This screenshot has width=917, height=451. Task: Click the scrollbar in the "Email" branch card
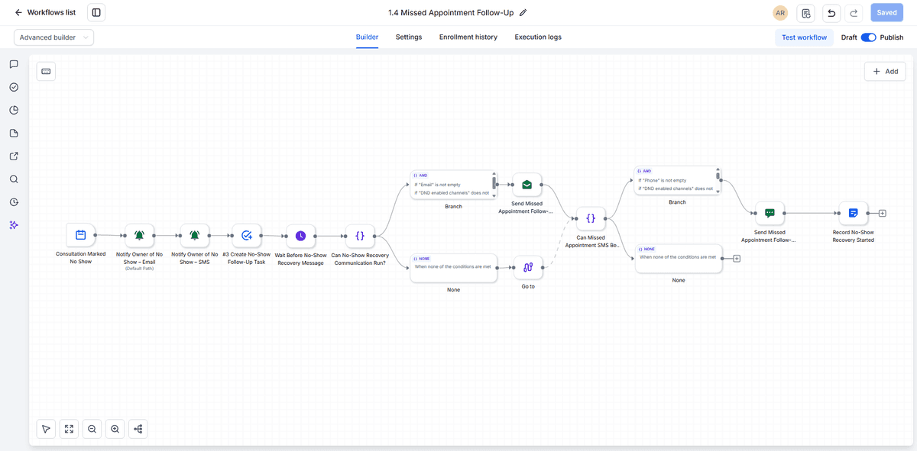[x=494, y=184]
